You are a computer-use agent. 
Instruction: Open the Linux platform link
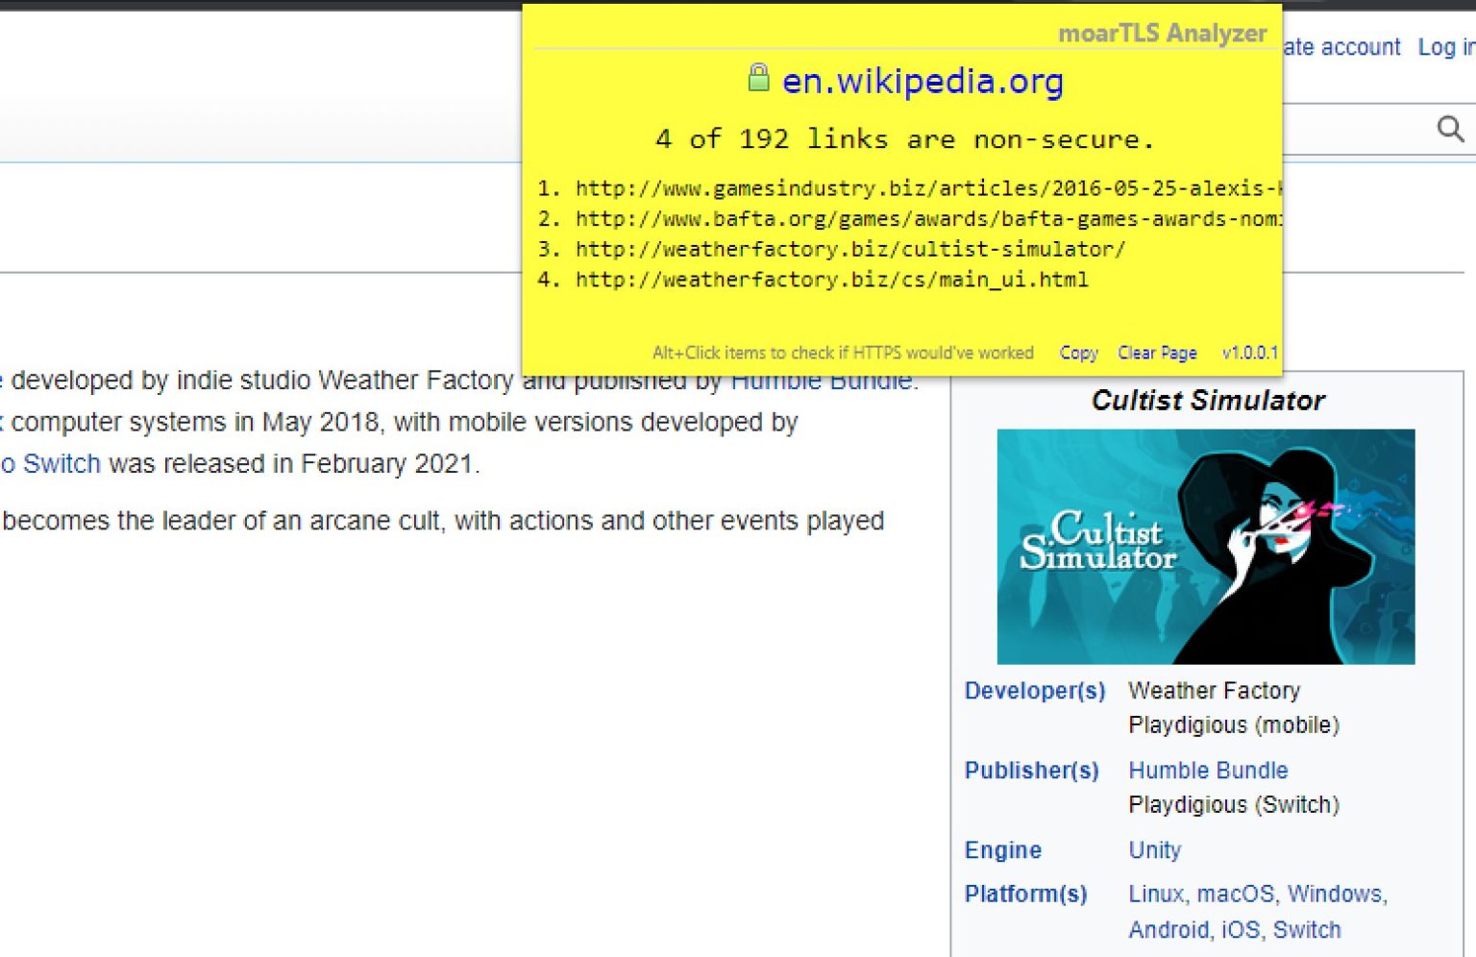coord(1155,895)
